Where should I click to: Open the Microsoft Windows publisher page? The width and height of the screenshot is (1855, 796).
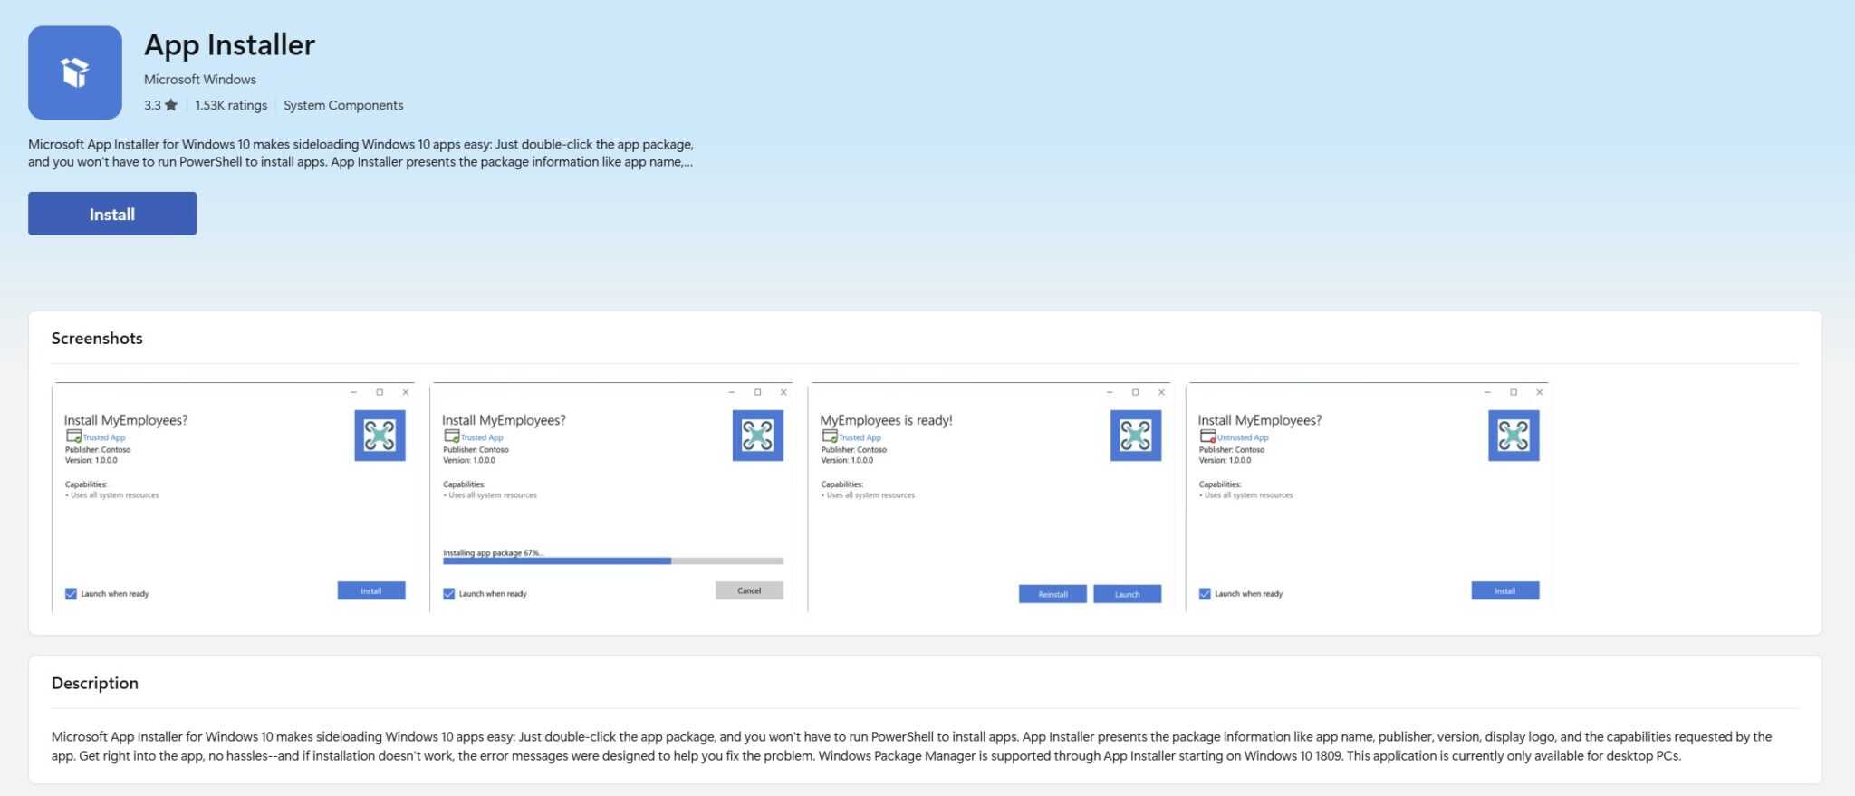(x=199, y=80)
